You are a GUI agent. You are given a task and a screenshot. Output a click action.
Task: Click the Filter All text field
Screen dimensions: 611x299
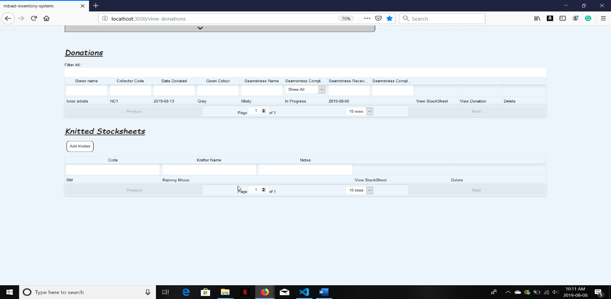[x=305, y=72]
